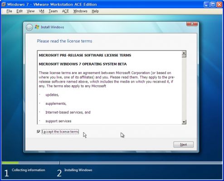This screenshot has width=224, height=181.
Task: Click the license text scroll up arrow
Action: pos(184,53)
